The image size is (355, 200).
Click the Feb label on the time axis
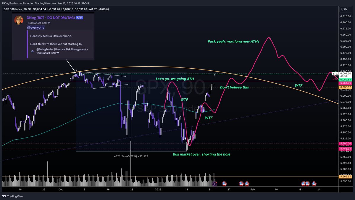(252, 190)
